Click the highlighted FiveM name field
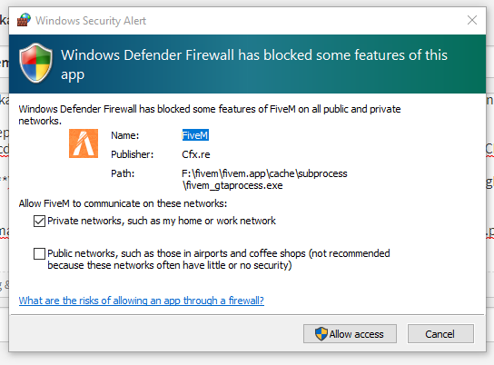Screen dimensions: 494x365 point(195,135)
